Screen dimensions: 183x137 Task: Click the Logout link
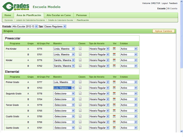coord(165,3)
